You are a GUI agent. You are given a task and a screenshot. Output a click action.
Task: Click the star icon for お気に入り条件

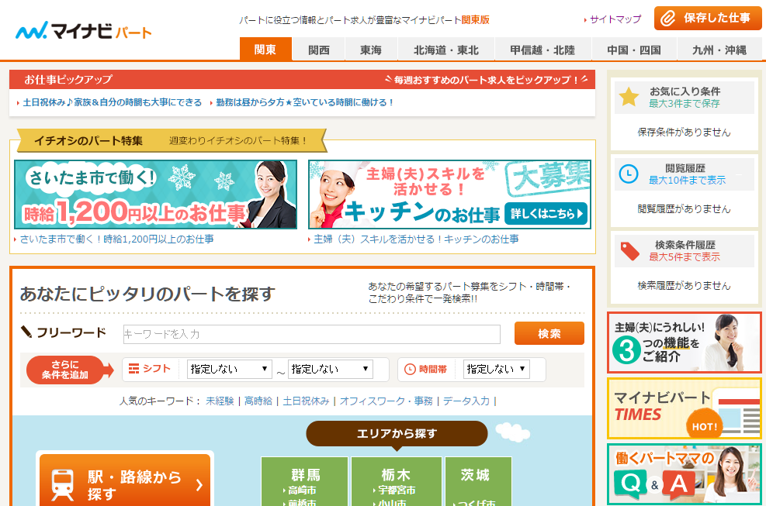point(629,97)
